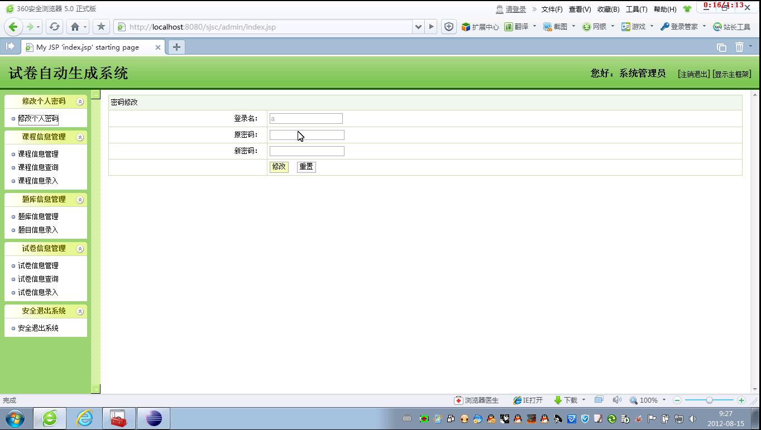Open 修改个人密码 sidebar link
The height and width of the screenshot is (430, 761).
[x=38, y=118]
